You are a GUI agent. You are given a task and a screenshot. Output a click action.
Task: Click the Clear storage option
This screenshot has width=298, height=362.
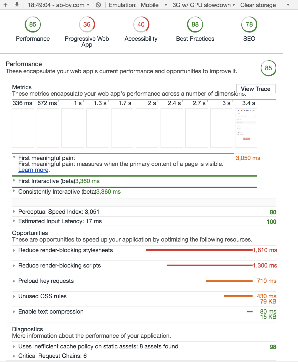tap(258, 5)
